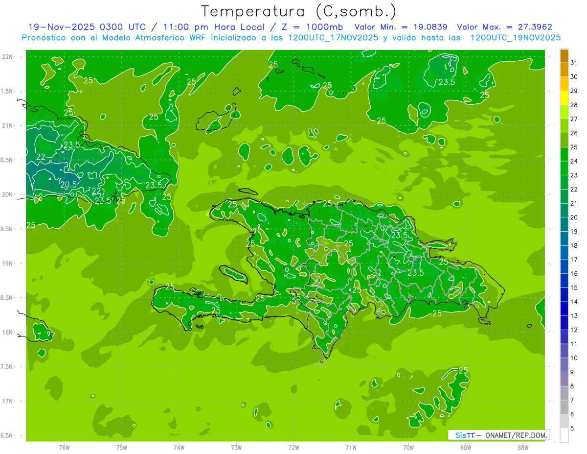Pick the light gray swatch between 5 and 6
This screenshot has height=454, width=587.
point(564,421)
